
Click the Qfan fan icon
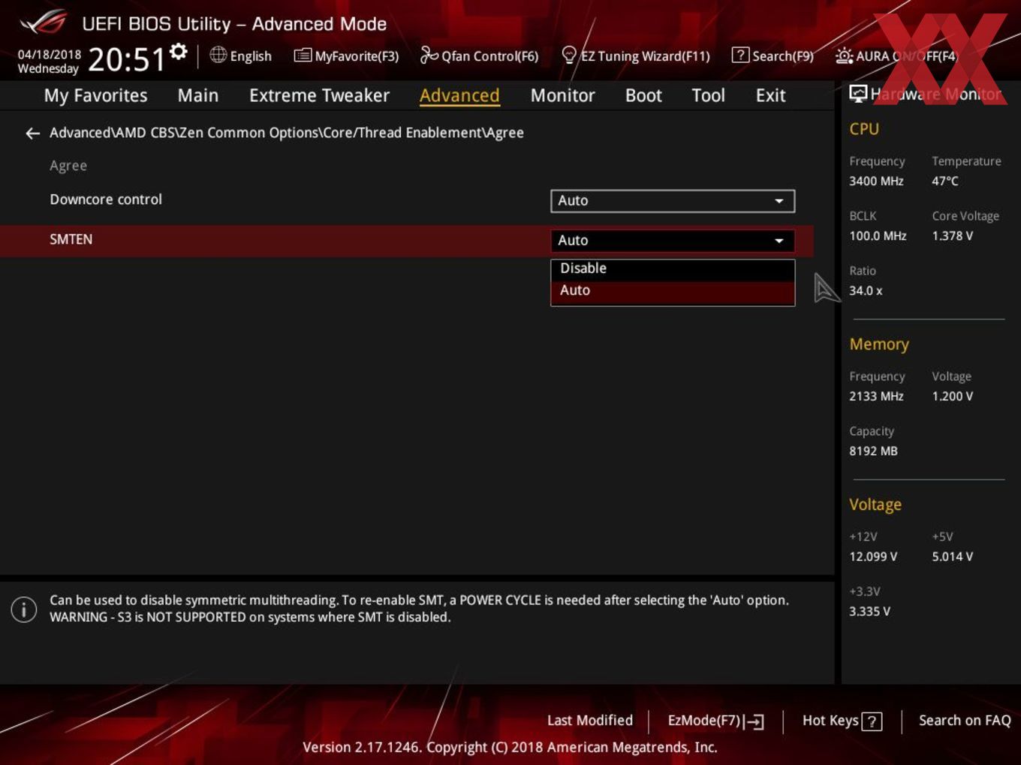(x=429, y=55)
